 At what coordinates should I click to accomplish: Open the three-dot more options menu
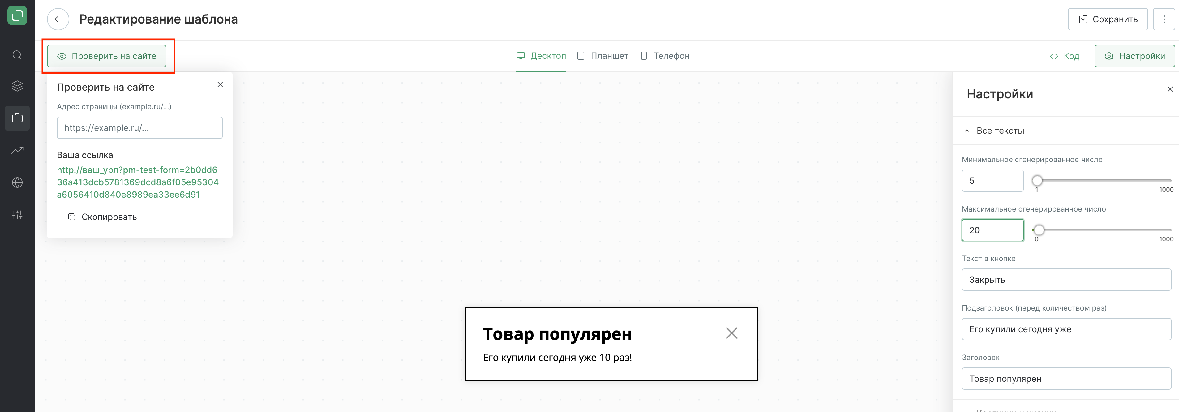click(1164, 19)
